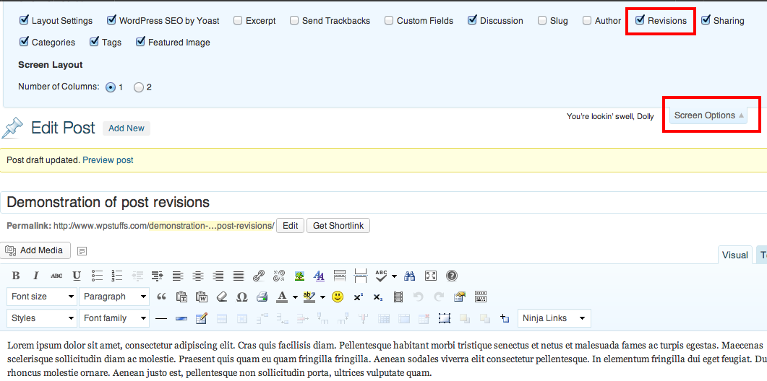Uncheck Sharing checkbox
767x381 pixels.
pyautogui.click(x=706, y=20)
